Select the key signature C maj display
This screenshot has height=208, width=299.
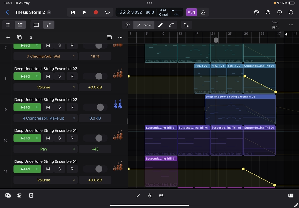pos(164,15)
